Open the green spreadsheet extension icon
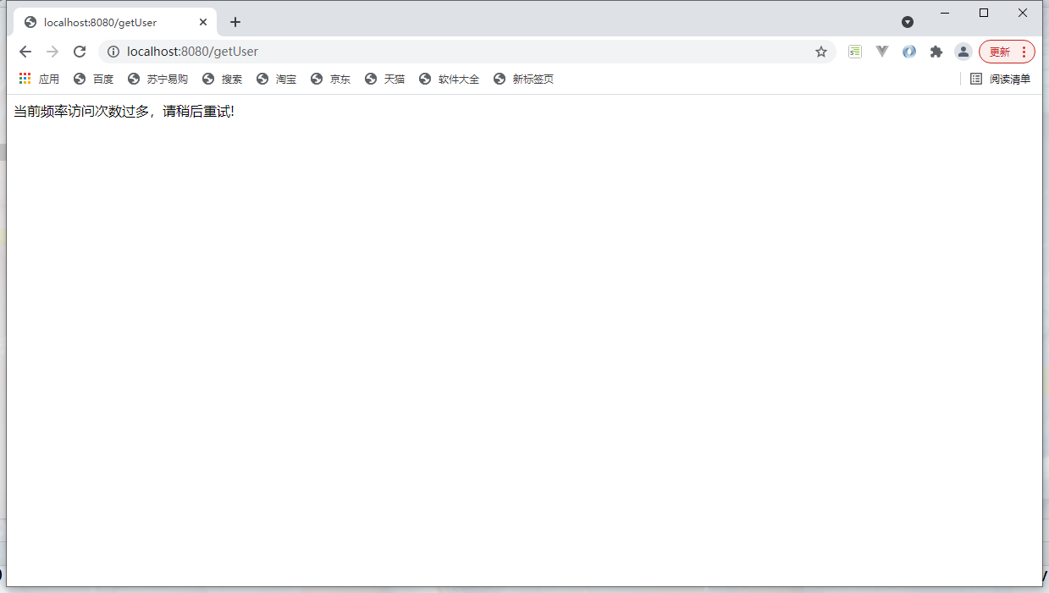The image size is (1049, 593). (x=855, y=52)
